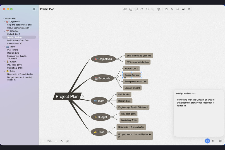This screenshot has height=150, width=225.
Task: Select the Schedule oval node on canvas
Action: pyautogui.click(x=102, y=78)
